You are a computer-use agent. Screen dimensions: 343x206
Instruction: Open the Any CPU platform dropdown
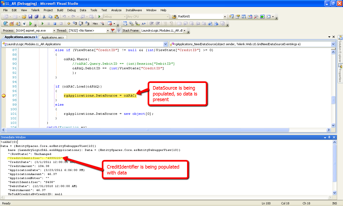[x=167, y=17]
